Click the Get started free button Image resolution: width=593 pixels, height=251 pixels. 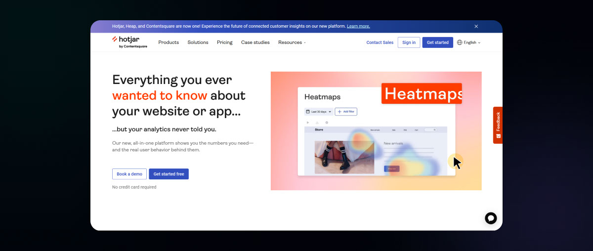pos(169,174)
